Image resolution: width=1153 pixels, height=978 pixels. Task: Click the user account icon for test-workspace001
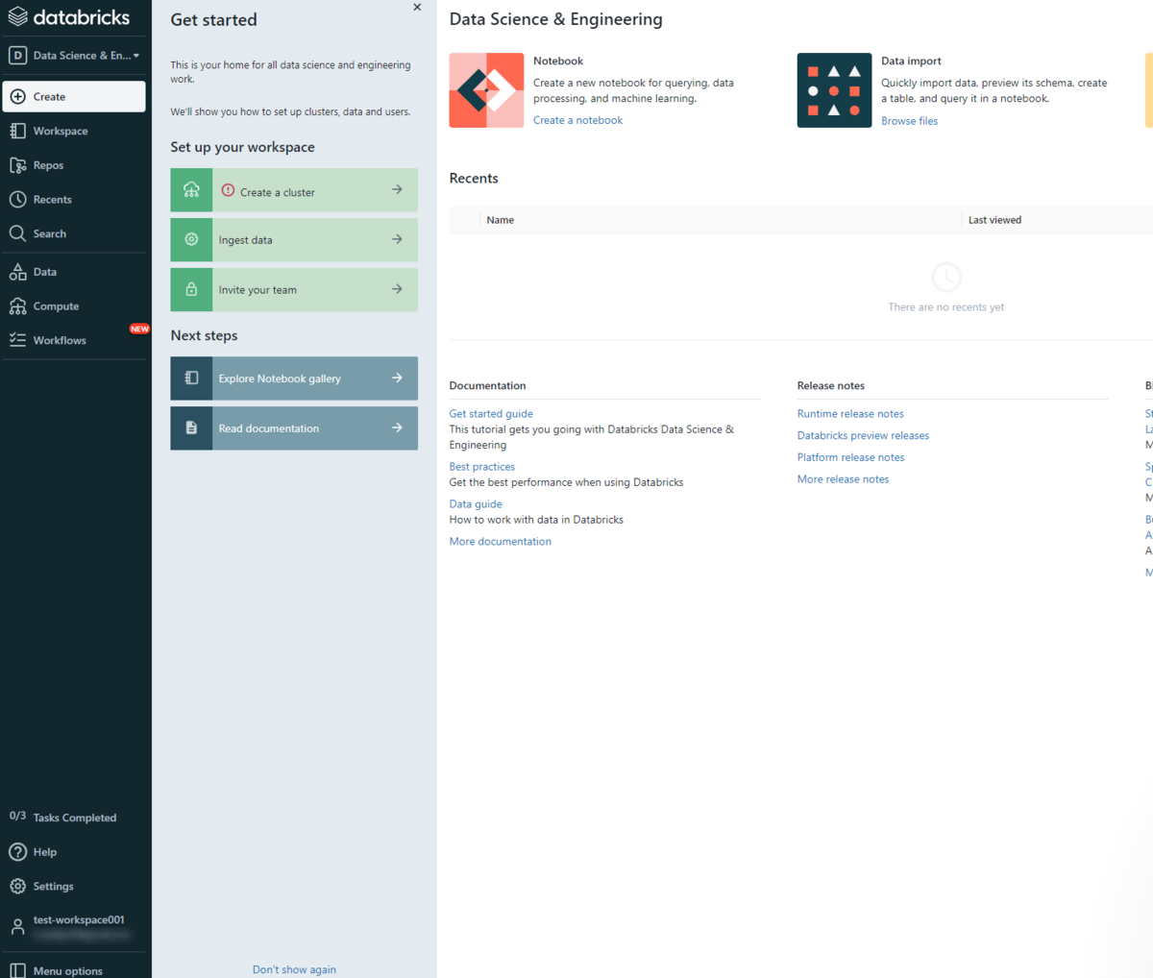tap(17, 927)
